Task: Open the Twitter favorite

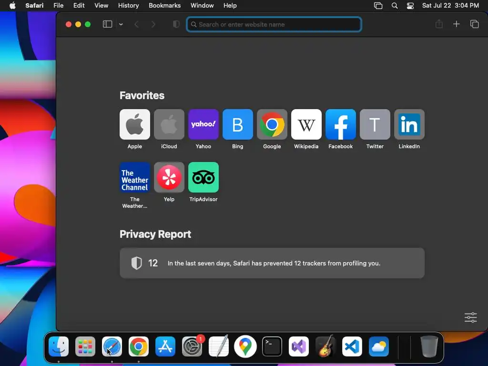Action: 375,124
